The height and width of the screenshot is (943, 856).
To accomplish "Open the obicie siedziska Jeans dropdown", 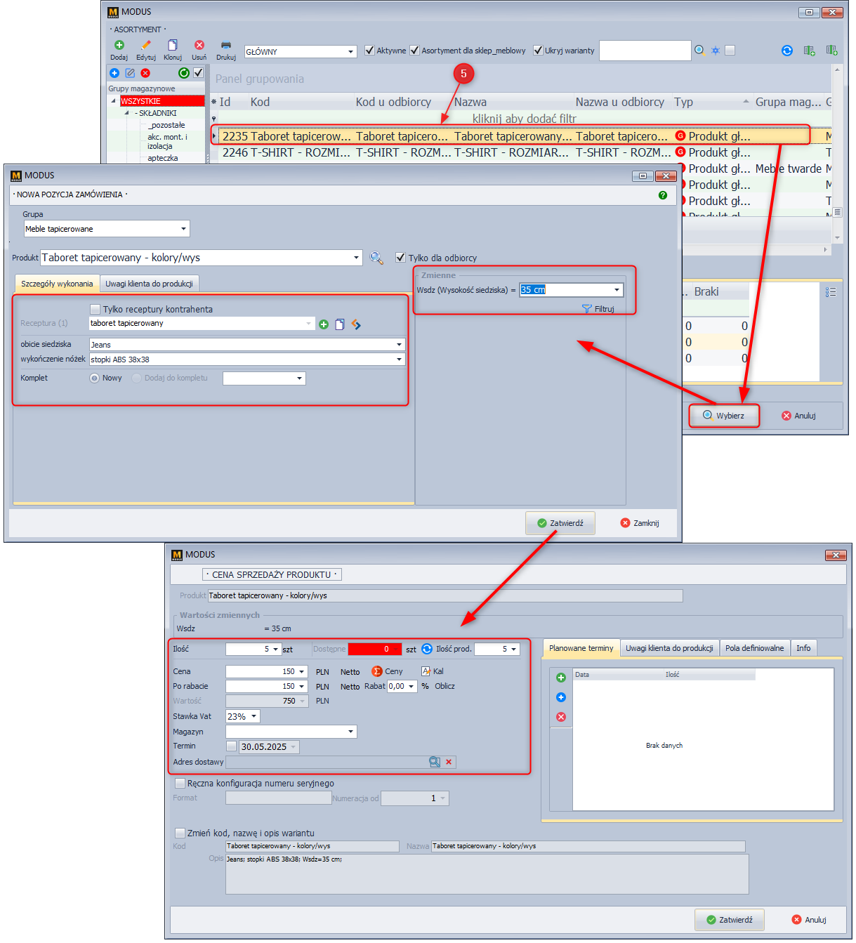I will tap(399, 345).
